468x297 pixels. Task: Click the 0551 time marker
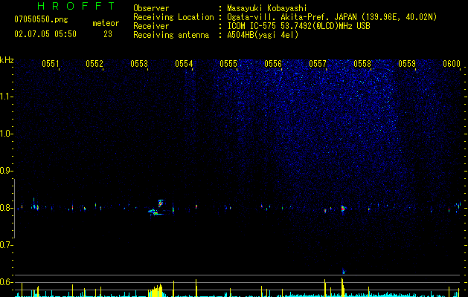pos(50,64)
